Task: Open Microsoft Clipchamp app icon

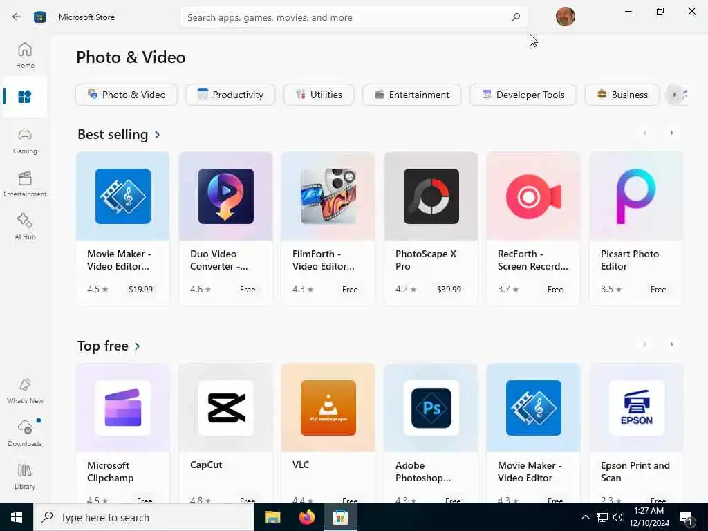Action: 123,408
